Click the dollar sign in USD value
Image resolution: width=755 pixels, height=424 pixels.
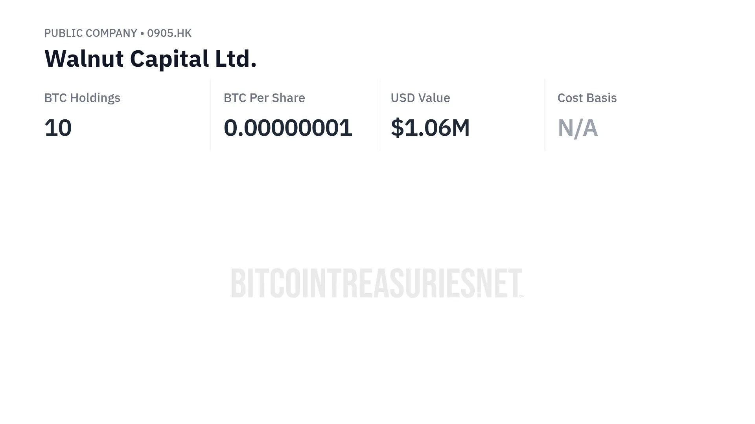397,128
